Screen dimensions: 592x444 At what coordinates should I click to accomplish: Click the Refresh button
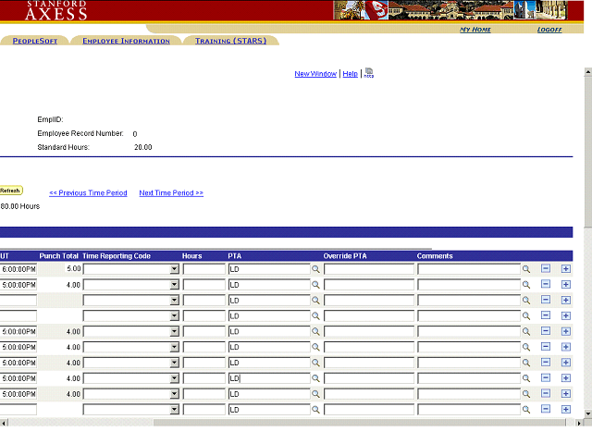10,191
